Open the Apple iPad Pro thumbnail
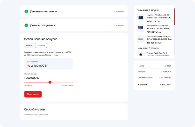 point(141,53)
